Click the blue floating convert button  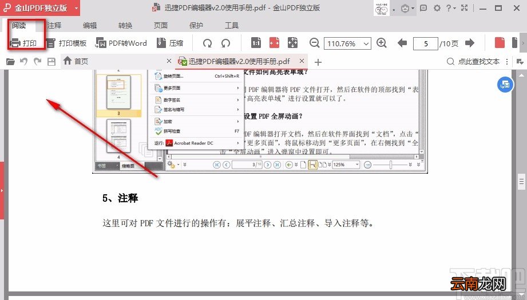505,84
